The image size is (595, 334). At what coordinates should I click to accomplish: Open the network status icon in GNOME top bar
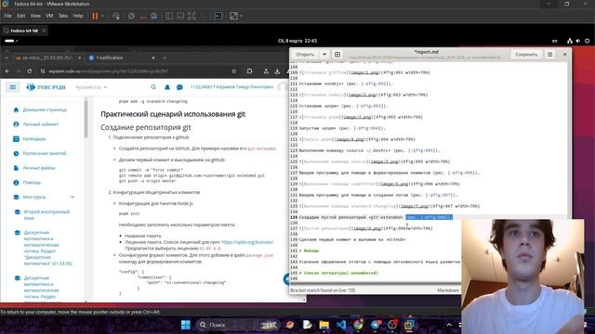(570, 41)
